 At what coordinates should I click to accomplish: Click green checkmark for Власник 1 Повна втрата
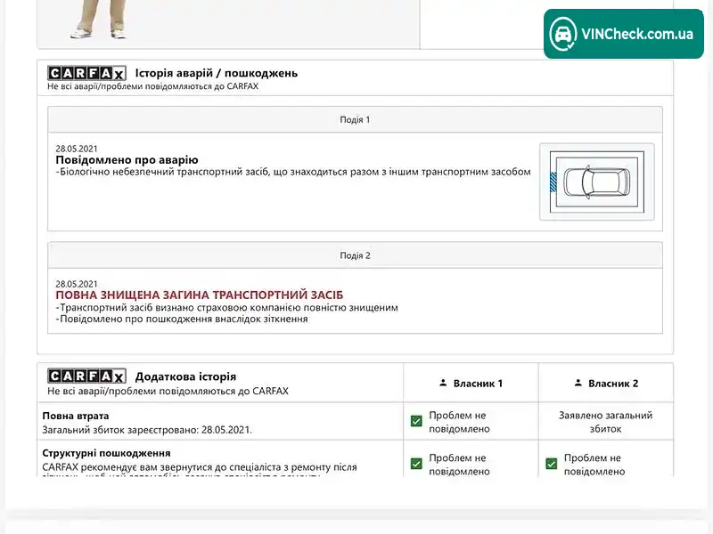point(416,421)
